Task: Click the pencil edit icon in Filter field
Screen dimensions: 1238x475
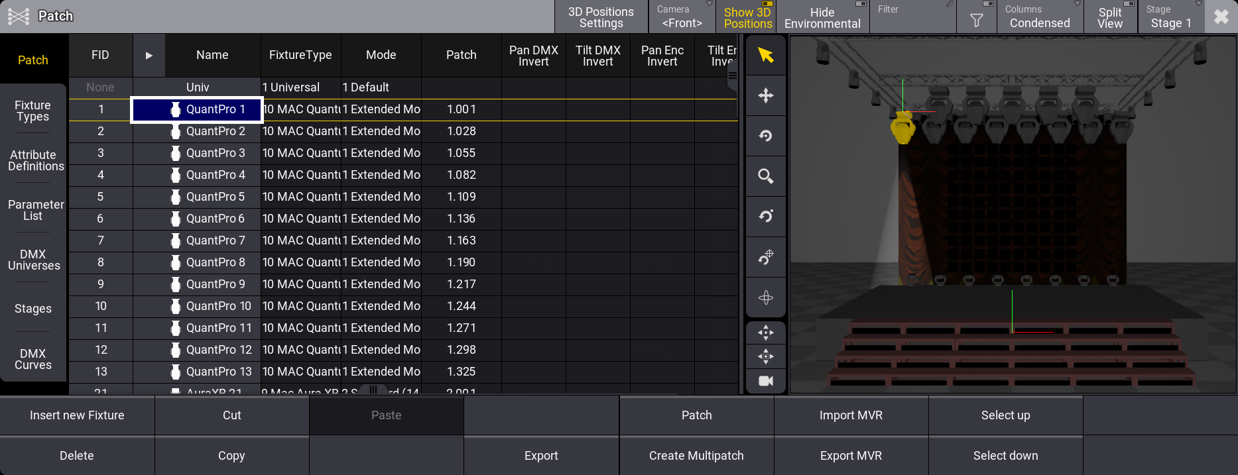Action: pos(950,5)
